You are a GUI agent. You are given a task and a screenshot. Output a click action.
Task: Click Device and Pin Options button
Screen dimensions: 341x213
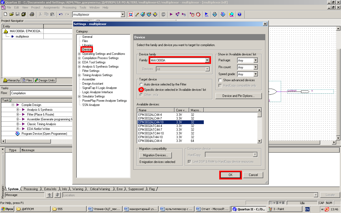coord(238,96)
